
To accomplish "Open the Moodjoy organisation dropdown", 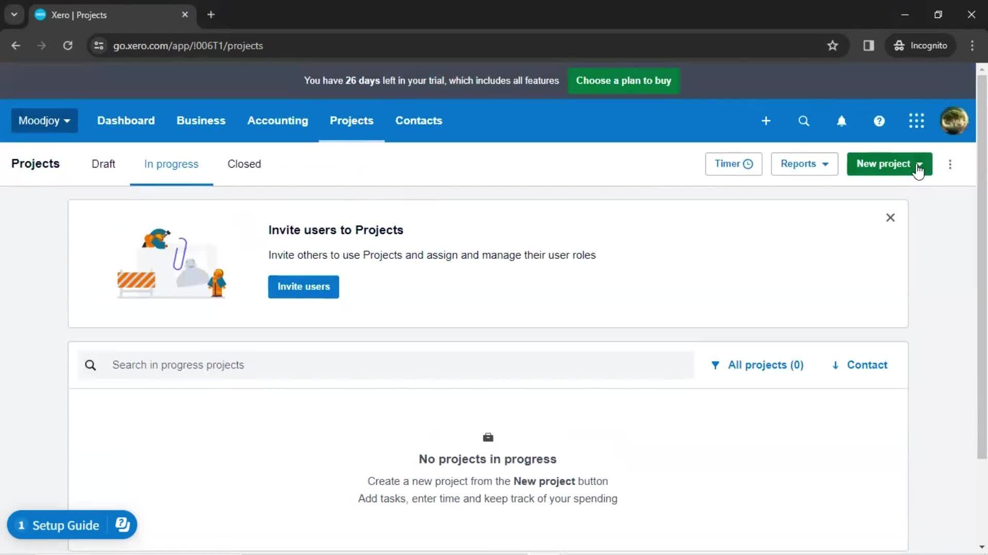I will tap(44, 121).
